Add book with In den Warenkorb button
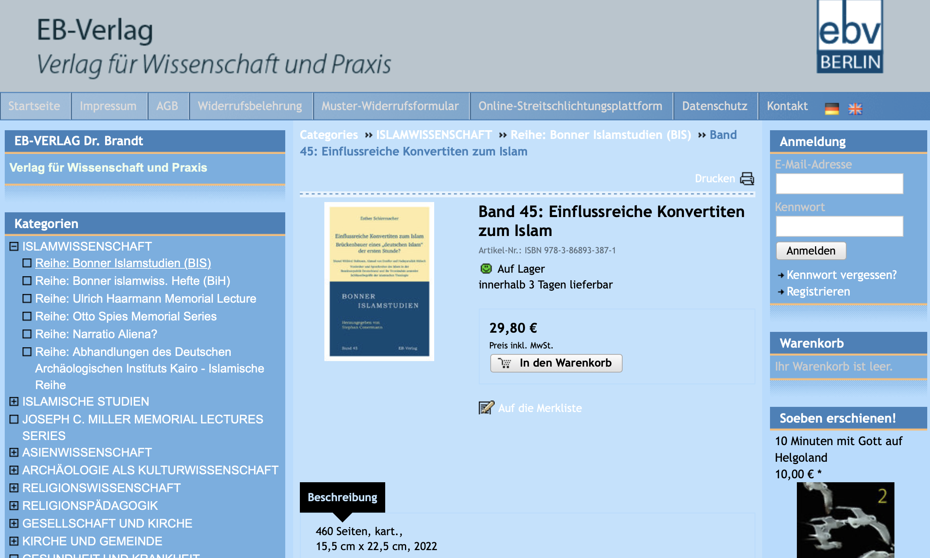Screen dimensions: 930x558 pos(556,363)
